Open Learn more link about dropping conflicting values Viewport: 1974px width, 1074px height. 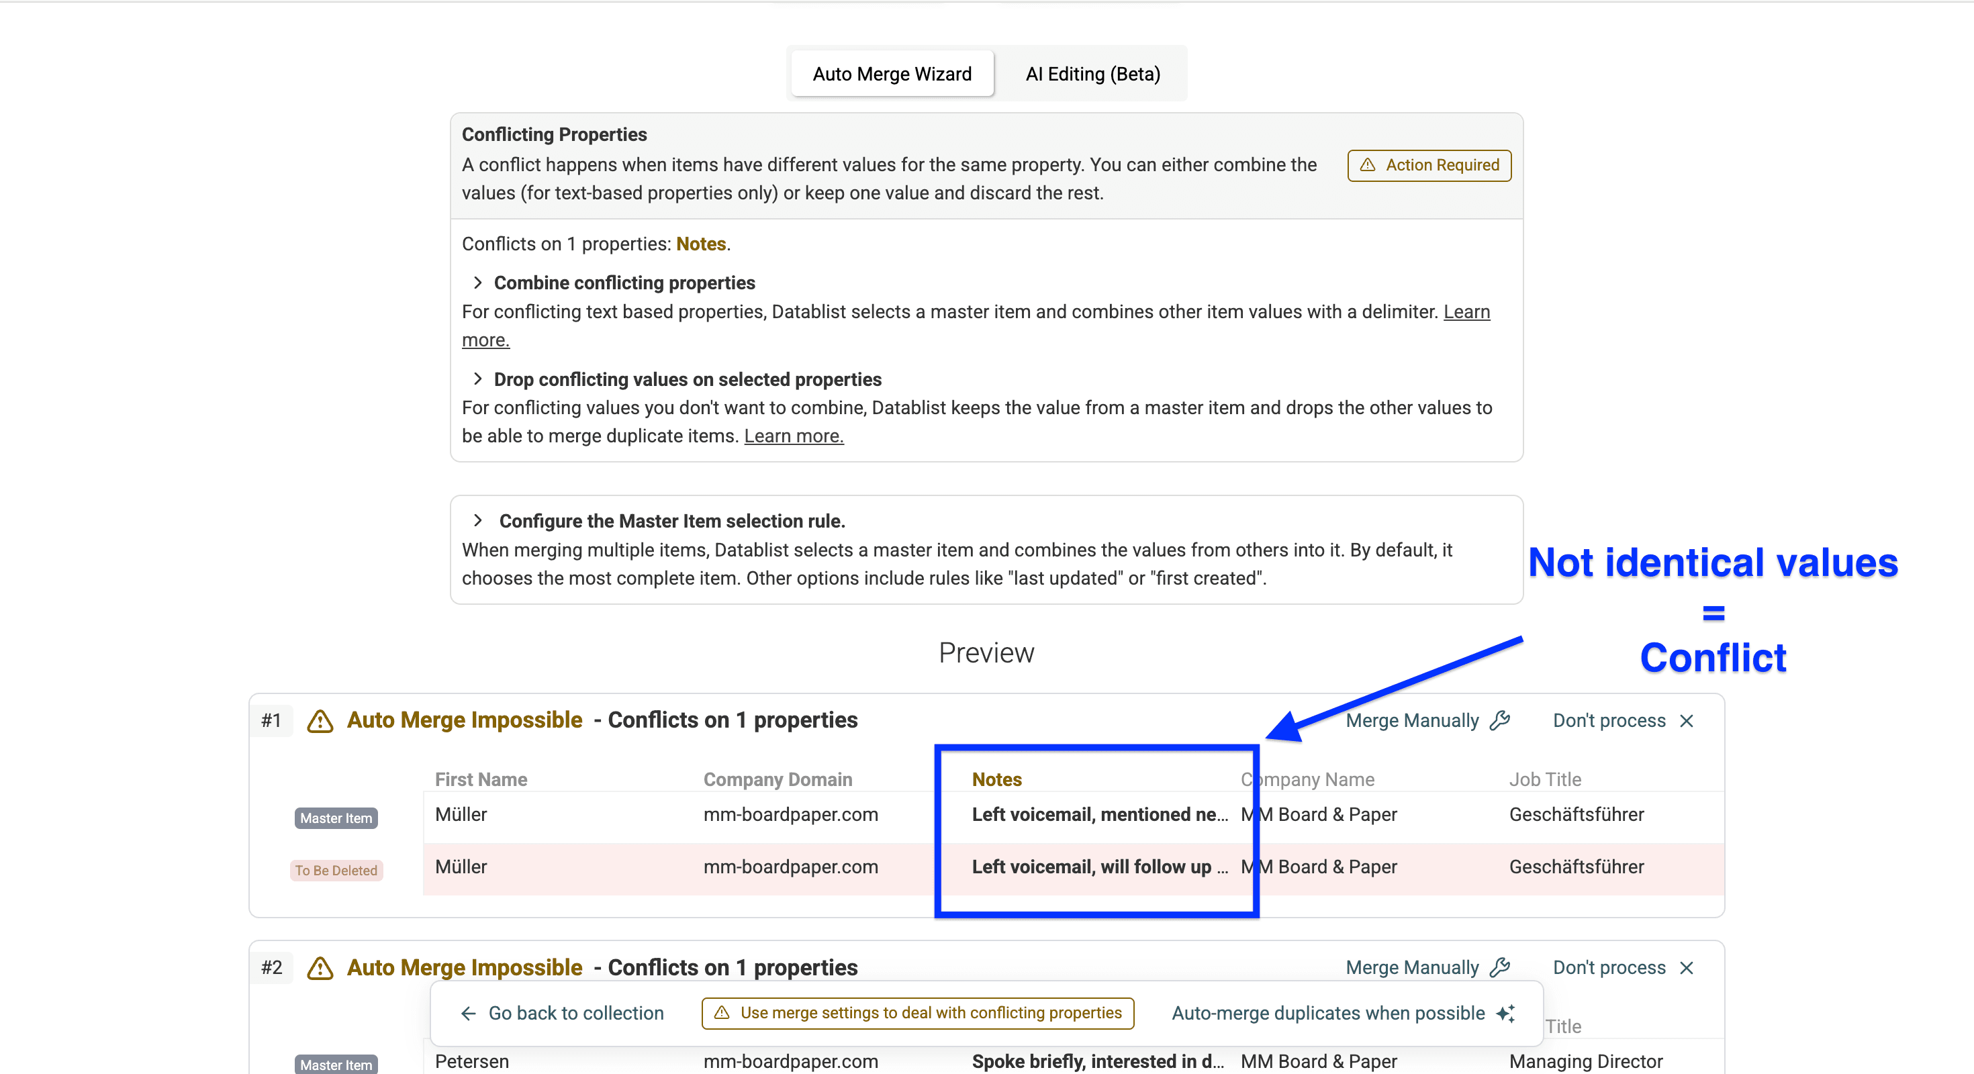pyautogui.click(x=793, y=435)
